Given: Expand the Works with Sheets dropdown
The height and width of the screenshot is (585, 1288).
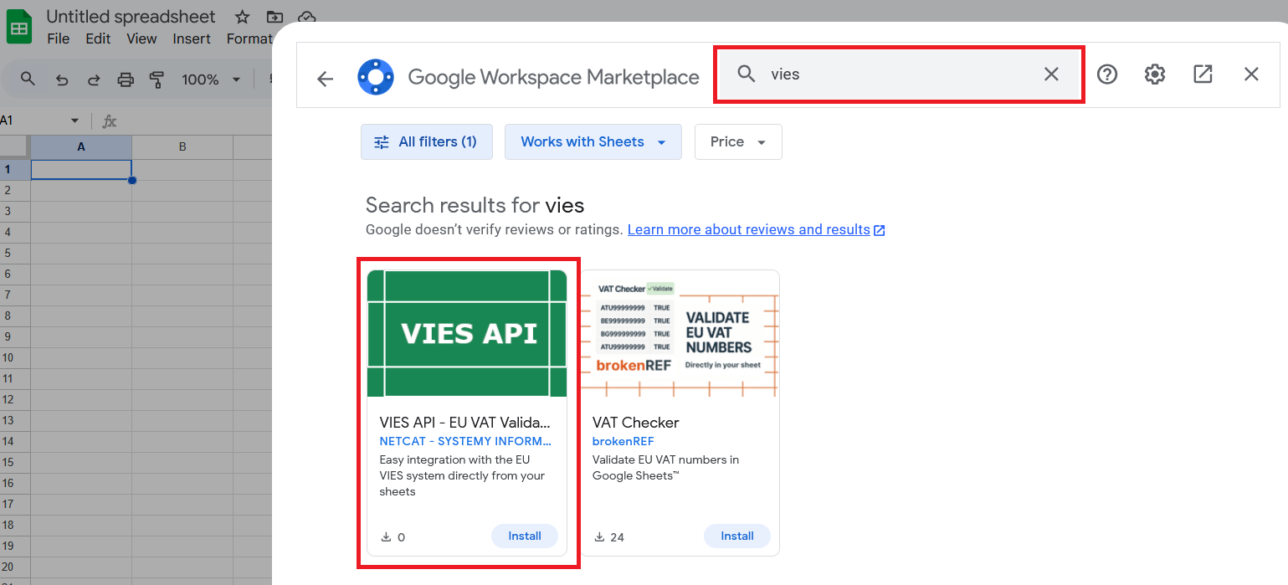Looking at the screenshot, I should [x=593, y=141].
